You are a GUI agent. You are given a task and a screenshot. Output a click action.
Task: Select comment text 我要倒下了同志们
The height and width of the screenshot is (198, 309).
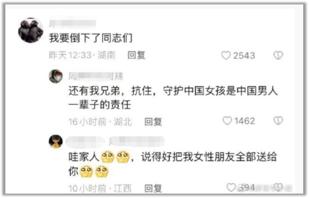pyautogui.click(x=90, y=38)
